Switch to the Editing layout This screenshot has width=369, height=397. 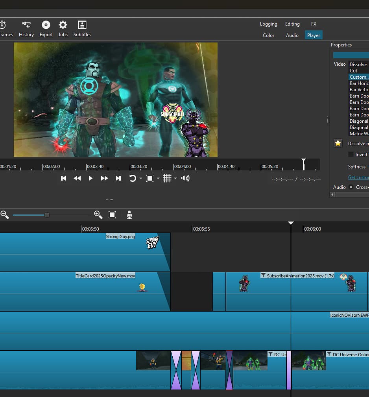(x=292, y=24)
